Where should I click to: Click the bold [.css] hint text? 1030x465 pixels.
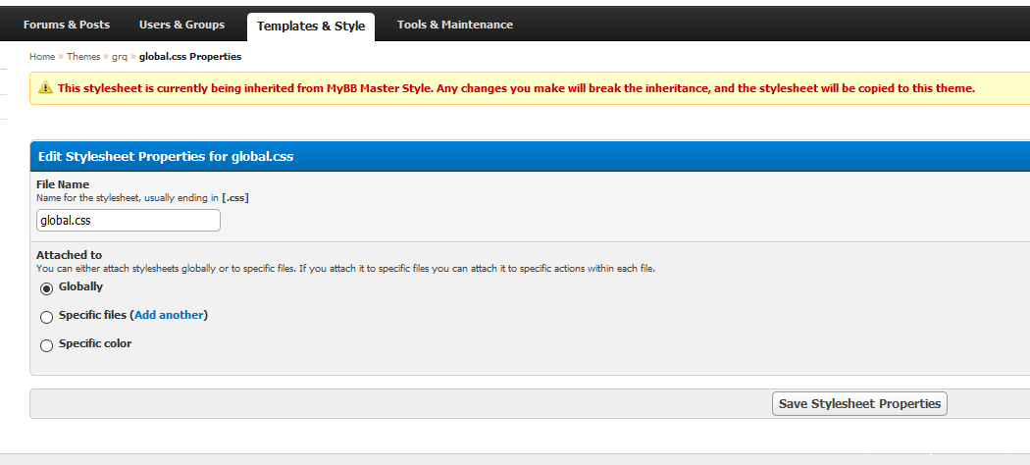pyautogui.click(x=234, y=197)
